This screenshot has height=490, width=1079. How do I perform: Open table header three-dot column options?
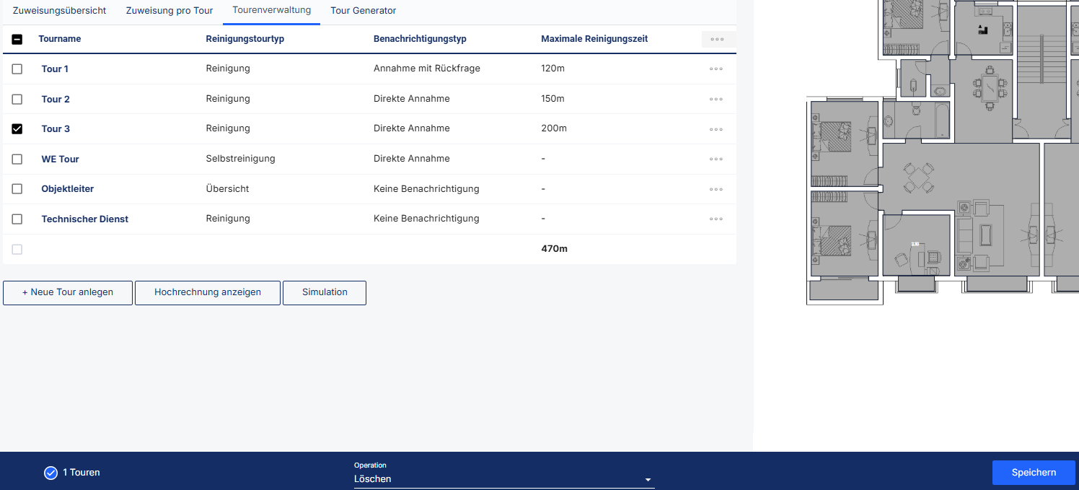click(717, 40)
